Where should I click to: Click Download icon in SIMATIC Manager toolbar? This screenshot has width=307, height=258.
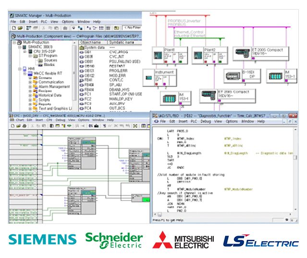65,28
